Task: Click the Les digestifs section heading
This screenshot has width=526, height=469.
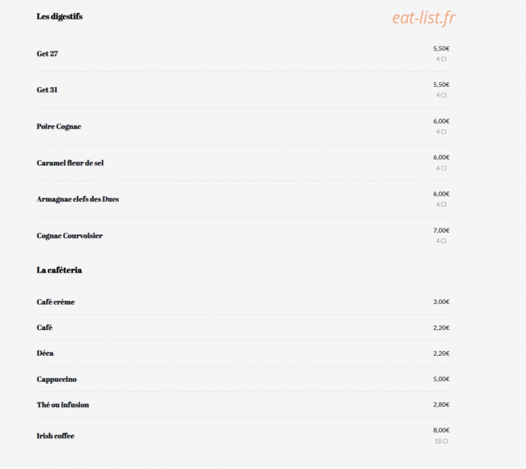Action: [x=60, y=17]
